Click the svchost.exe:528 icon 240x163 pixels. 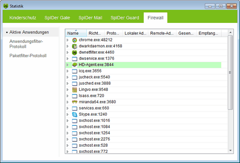coord(75,145)
